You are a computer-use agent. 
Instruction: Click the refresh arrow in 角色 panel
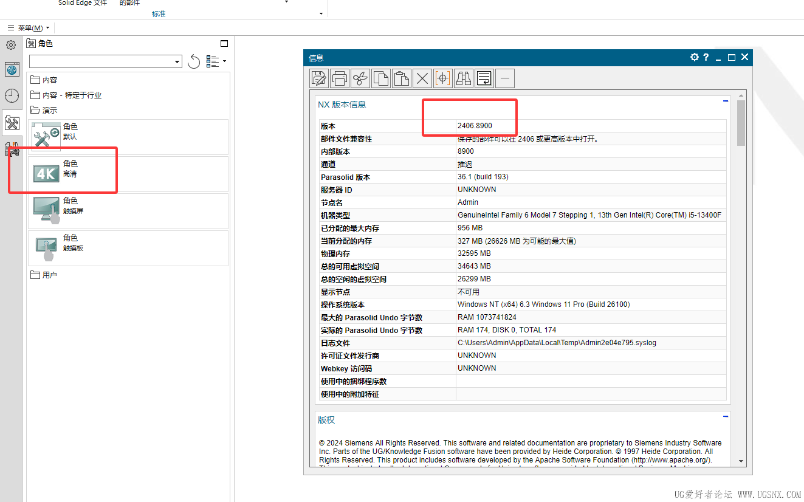pos(194,61)
